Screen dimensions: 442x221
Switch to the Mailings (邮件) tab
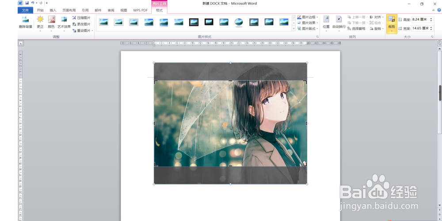(98, 10)
